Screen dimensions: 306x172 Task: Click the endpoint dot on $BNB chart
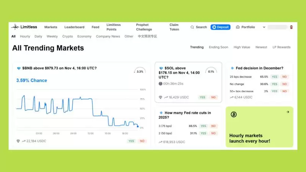coord(138,126)
